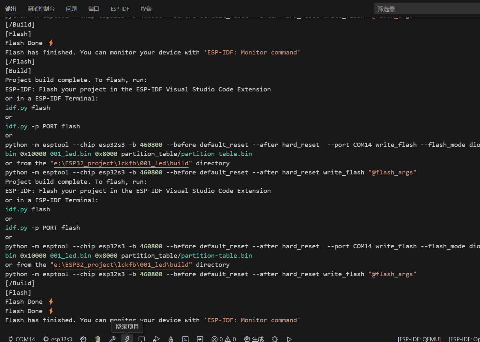
Task: Open first e:\ESP32_project\lckfb\001_led\build path link
Action: (x=121, y=163)
